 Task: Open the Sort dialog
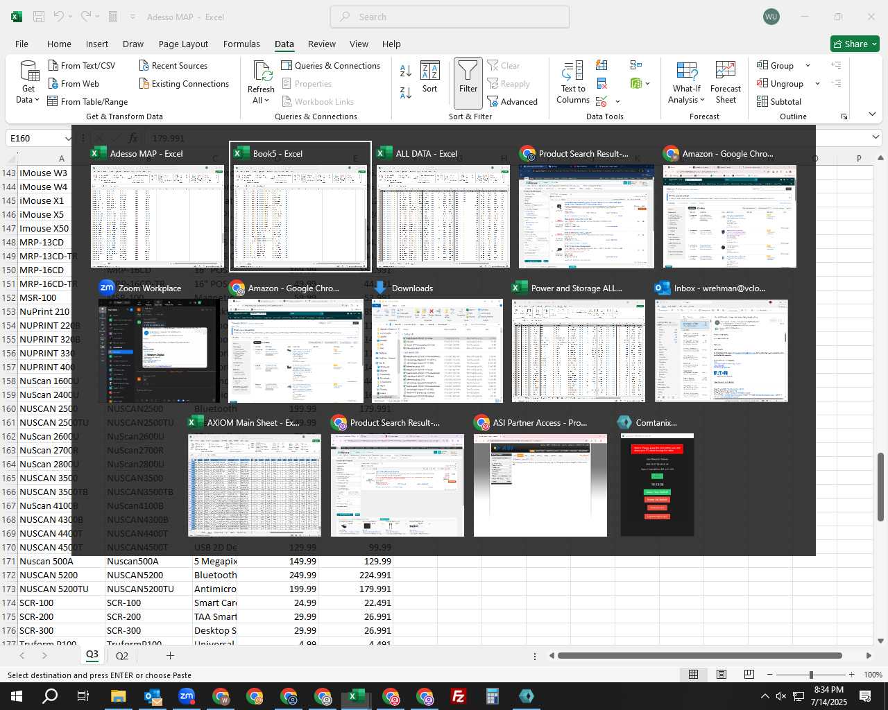(430, 77)
